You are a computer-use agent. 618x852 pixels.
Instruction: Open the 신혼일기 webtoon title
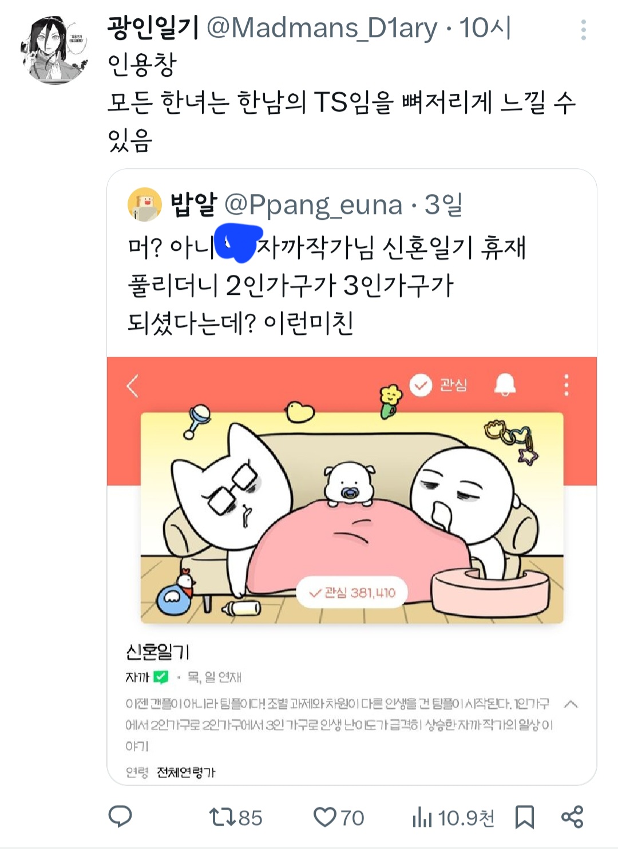click(157, 652)
